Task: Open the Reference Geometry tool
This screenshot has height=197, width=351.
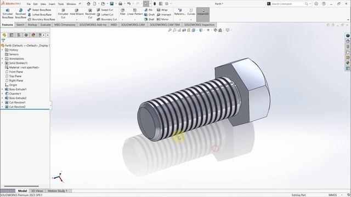Action: 180,12
